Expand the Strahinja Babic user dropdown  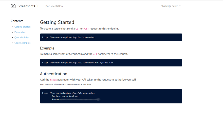pyautogui.click(x=171, y=6)
